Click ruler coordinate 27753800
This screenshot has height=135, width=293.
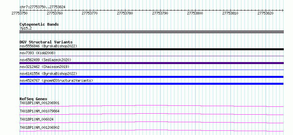click(x=195, y=13)
